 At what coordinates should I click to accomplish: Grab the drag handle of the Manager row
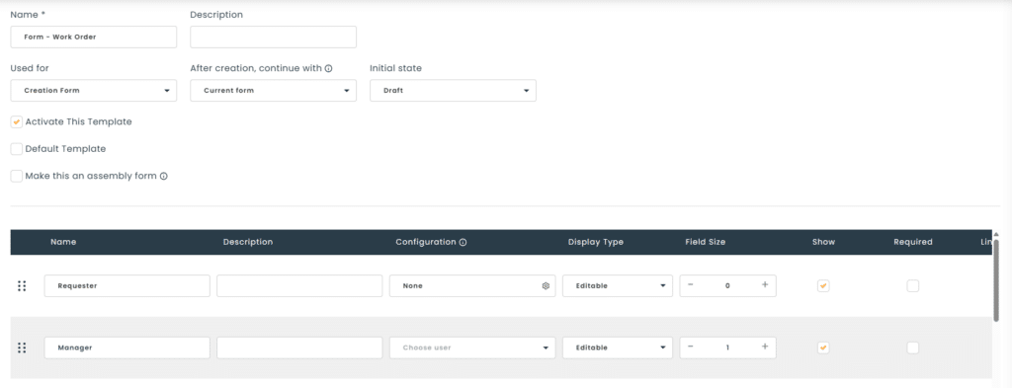[22, 349]
